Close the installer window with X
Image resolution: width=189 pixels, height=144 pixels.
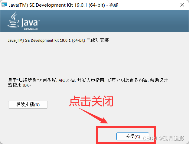point(182,5)
